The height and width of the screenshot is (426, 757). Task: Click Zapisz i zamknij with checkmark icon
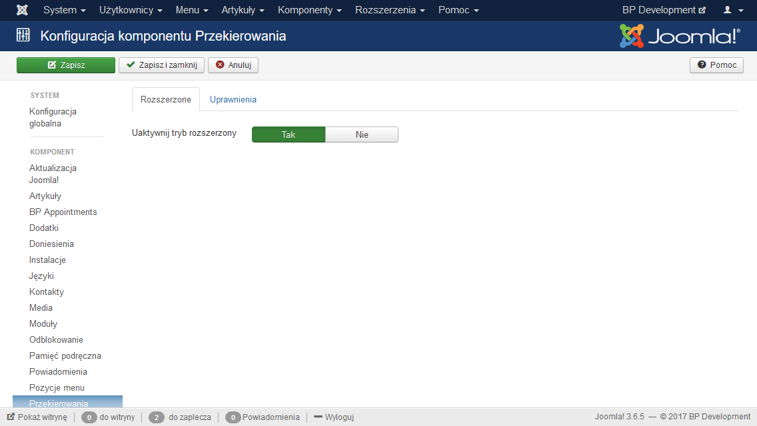[x=161, y=65]
